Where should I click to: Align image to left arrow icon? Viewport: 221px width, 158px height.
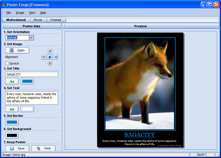pyautogui.click(x=44, y=57)
